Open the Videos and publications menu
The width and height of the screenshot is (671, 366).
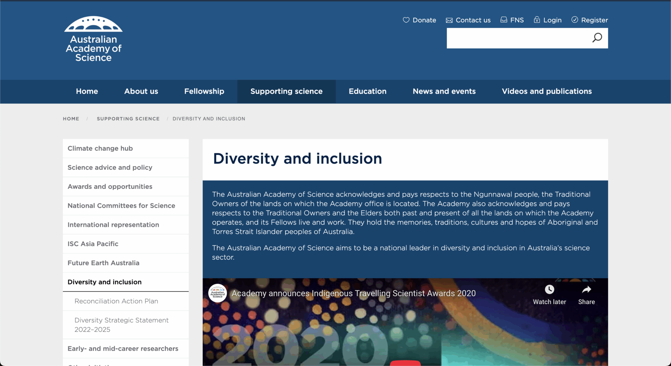(x=547, y=91)
